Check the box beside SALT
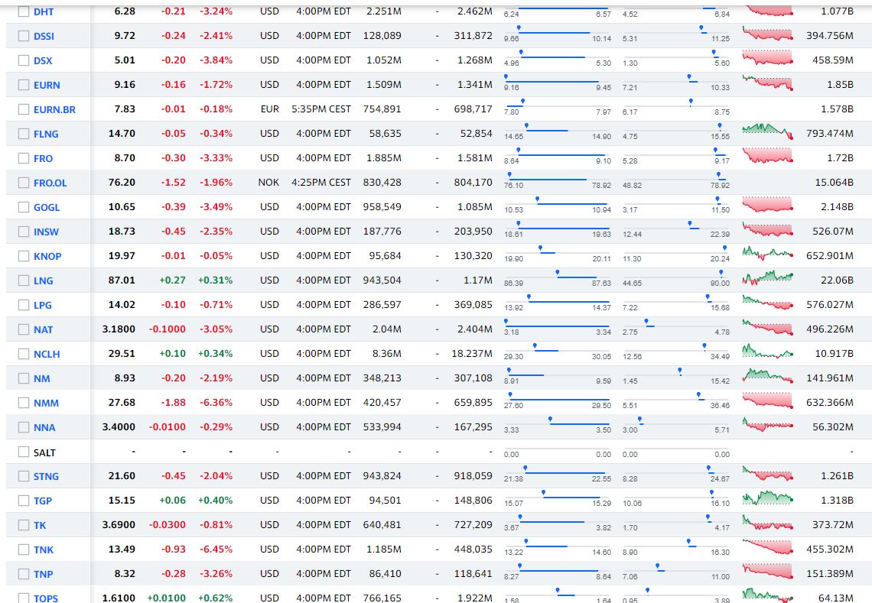872x603 pixels. (x=24, y=452)
